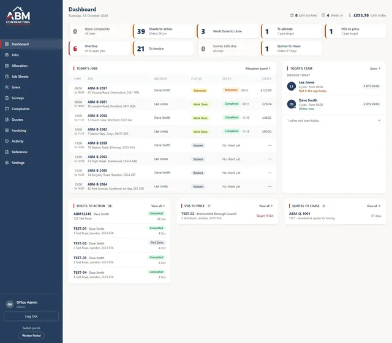The image size is (392, 343).
Task: Click the Complaints message icon
Action: point(7,109)
